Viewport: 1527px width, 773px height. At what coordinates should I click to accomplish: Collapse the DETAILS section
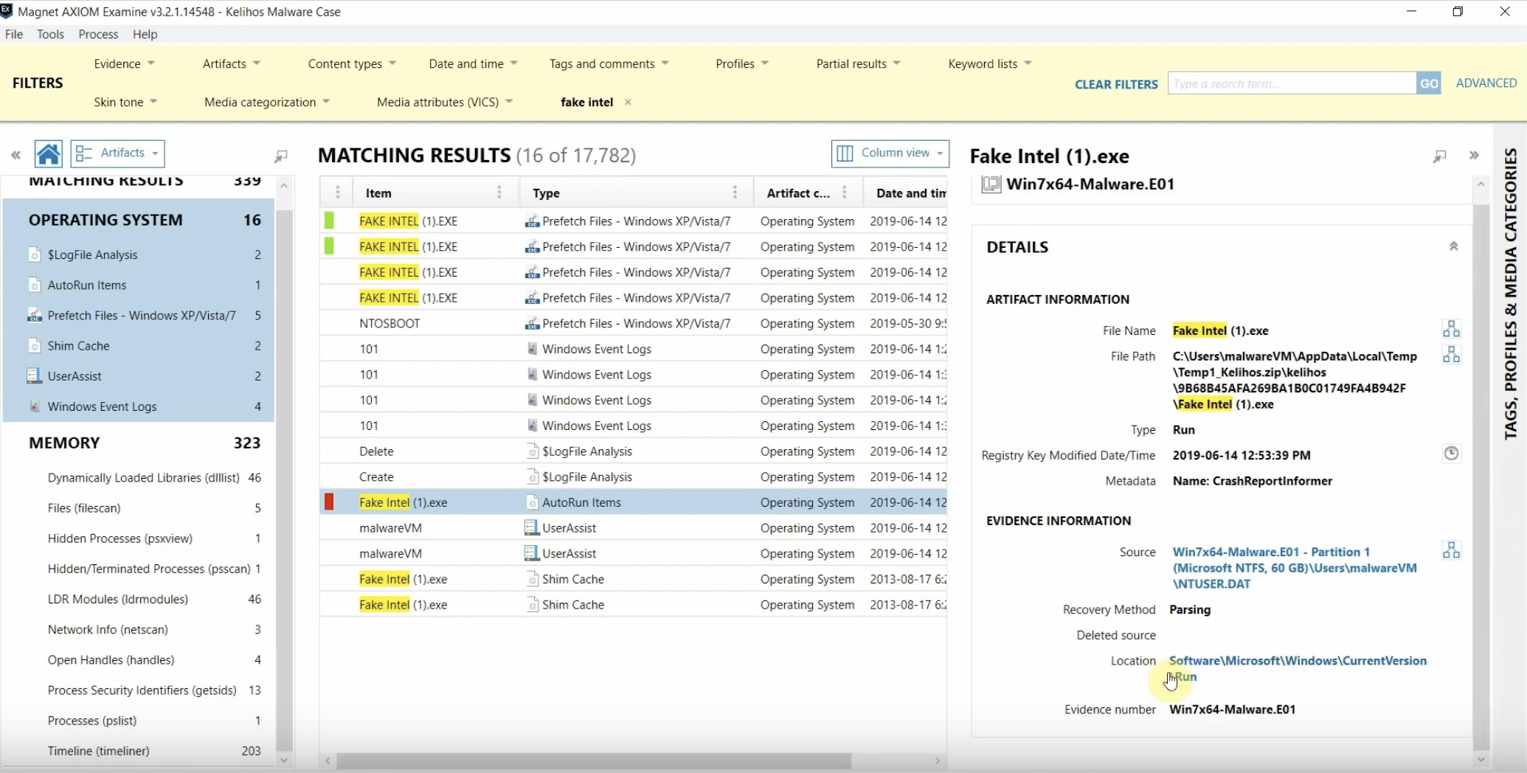pyautogui.click(x=1453, y=246)
